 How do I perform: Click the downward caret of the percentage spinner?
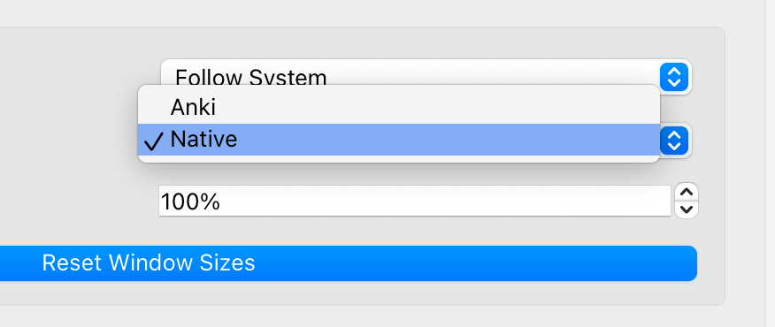pos(686,209)
